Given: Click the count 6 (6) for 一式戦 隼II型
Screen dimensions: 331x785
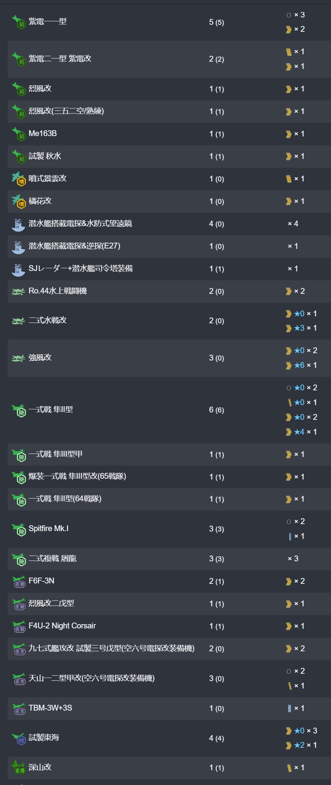Looking at the screenshot, I should [216, 410].
